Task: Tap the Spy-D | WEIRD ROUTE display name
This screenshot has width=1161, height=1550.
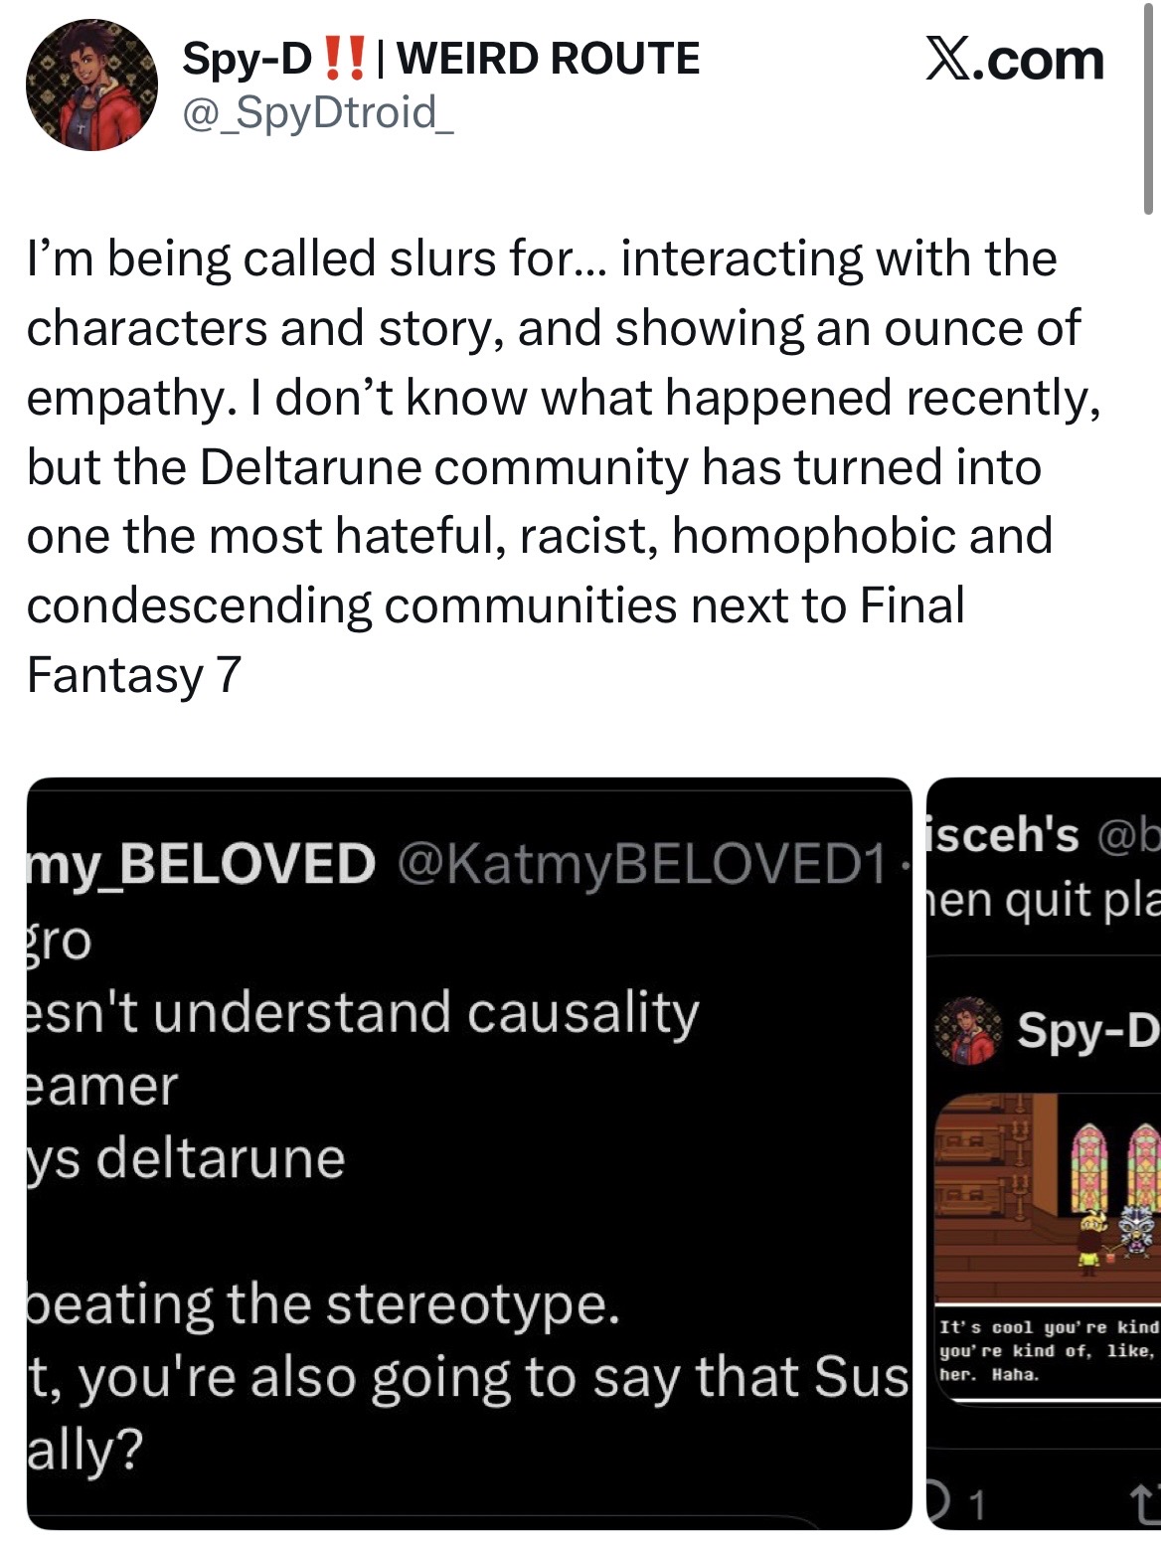Action: (x=441, y=59)
